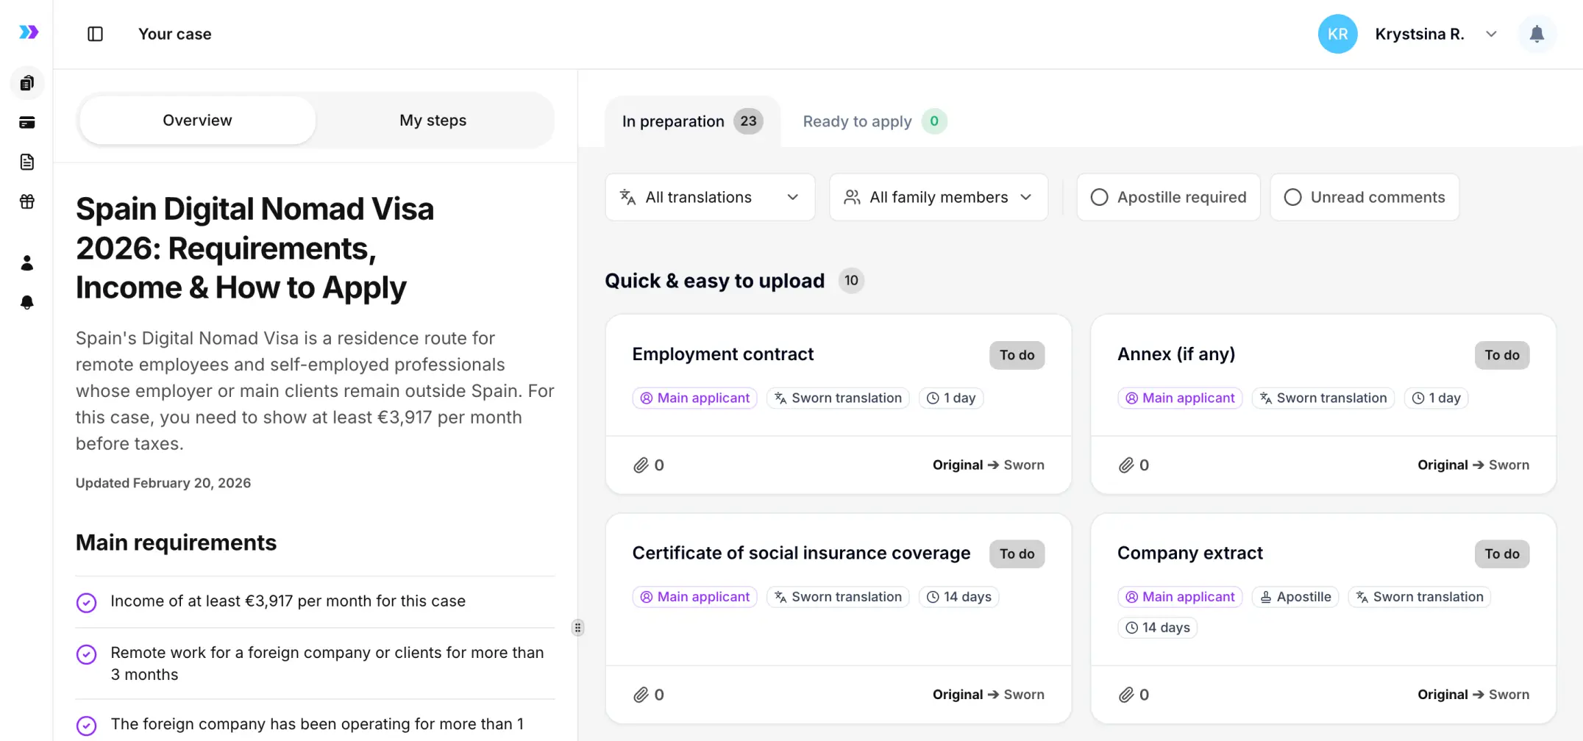Click Sworn translation tag on Company extract
This screenshot has height=741, width=1583.
(x=1420, y=597)
